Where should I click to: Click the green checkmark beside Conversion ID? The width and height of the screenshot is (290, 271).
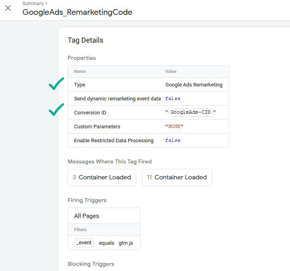coord(56,110)
